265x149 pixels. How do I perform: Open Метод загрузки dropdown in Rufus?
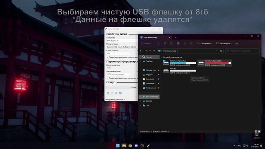(122, 47)
